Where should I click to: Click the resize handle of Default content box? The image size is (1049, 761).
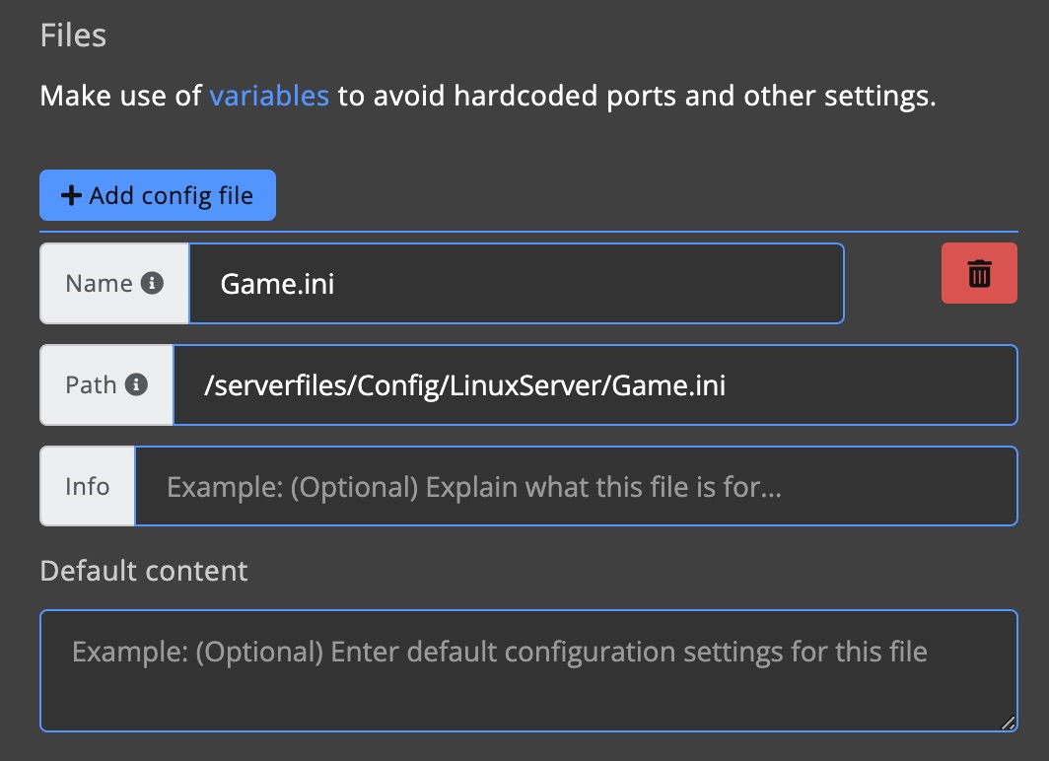[x=1010, y=724]
